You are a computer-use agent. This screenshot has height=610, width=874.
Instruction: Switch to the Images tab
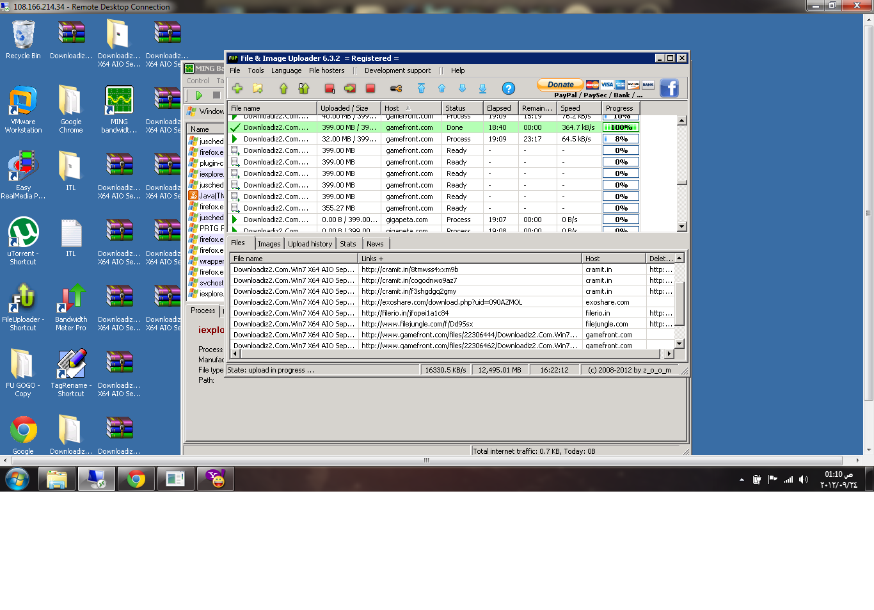point(269,244)
